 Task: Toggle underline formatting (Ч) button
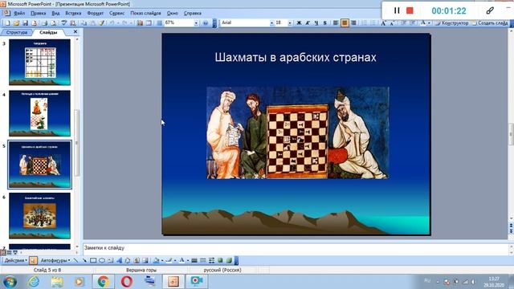pyautogui.click(x=316, y=23)
